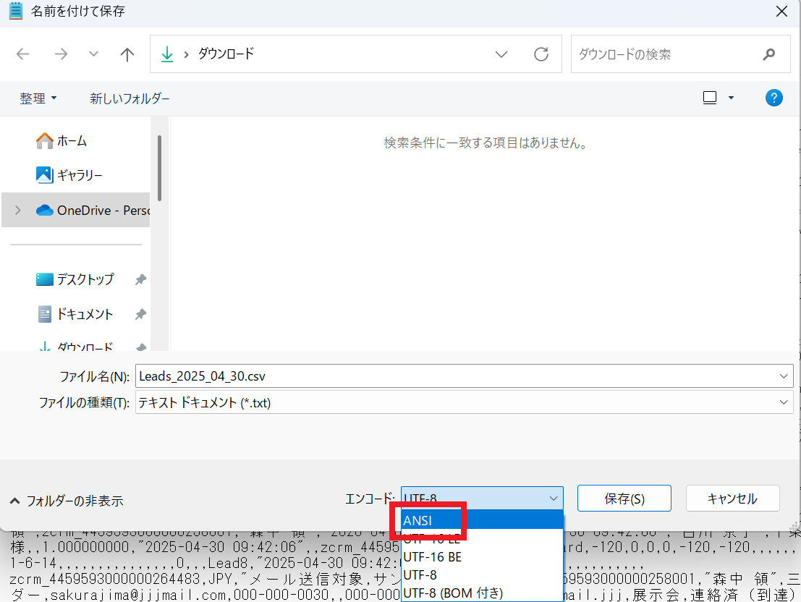The image size is (801, 602).
Task: Click the view layout icon
Action: [710, 98]
